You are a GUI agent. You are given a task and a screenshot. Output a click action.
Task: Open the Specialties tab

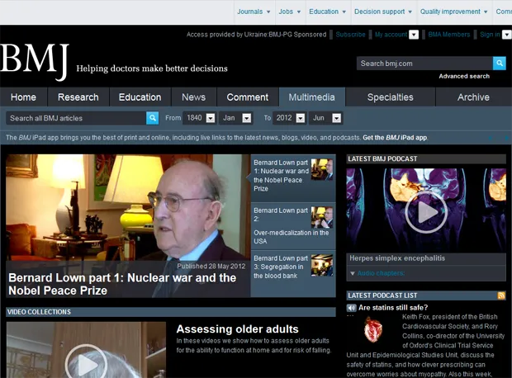(x=391, y=97)
